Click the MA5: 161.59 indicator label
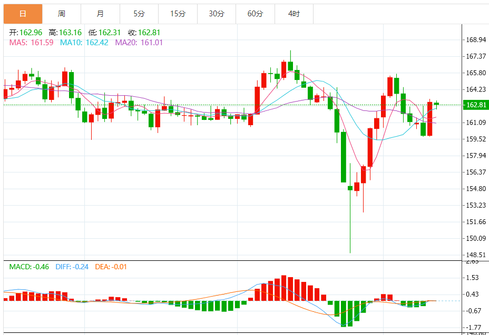The width and height of the screenshot is (489, 335). (31, 43)
